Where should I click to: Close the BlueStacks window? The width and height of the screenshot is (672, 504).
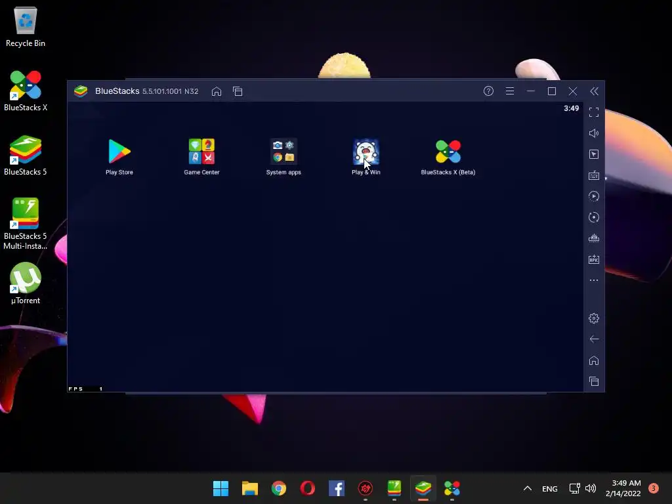point(572,91)
